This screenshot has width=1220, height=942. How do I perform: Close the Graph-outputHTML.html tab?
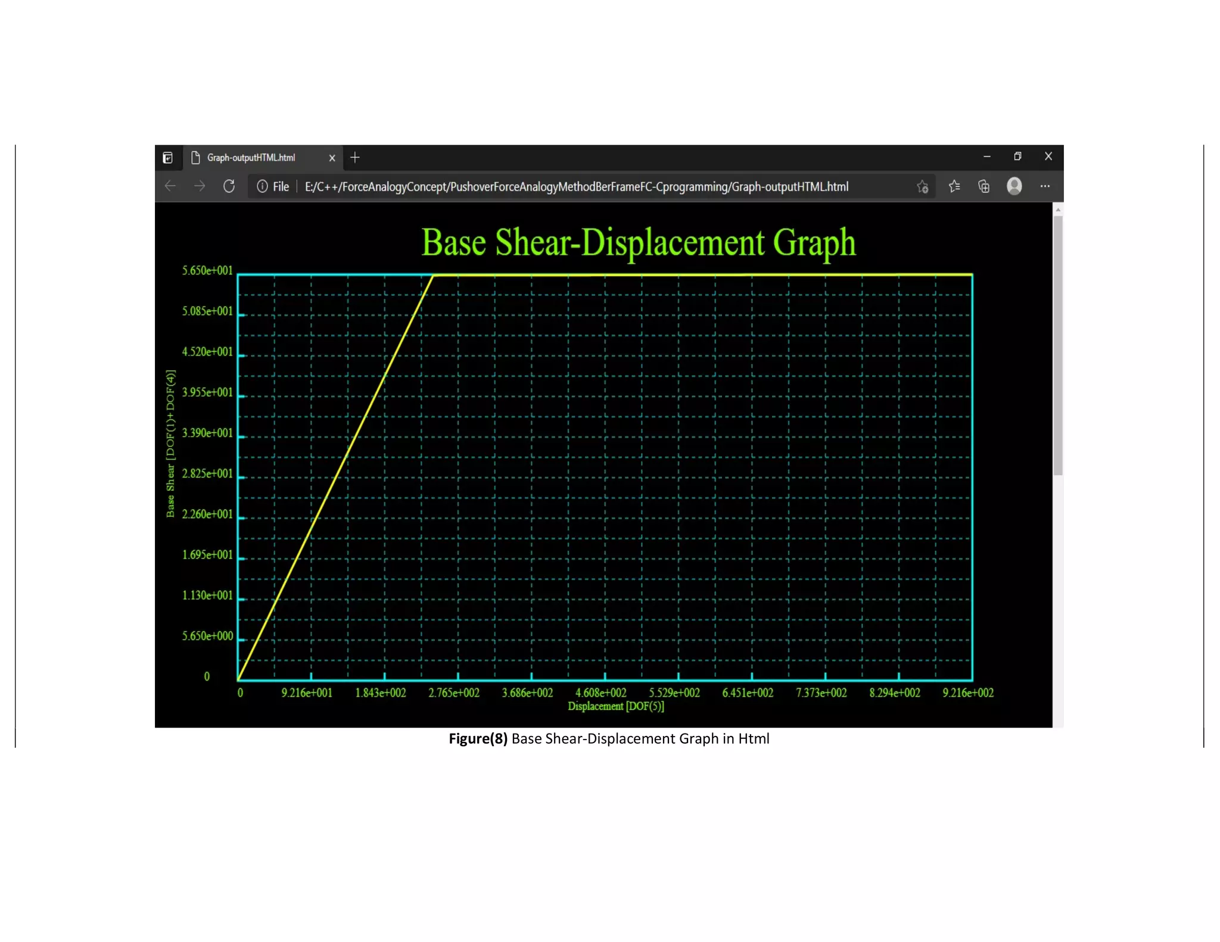(x=332, y=158)
